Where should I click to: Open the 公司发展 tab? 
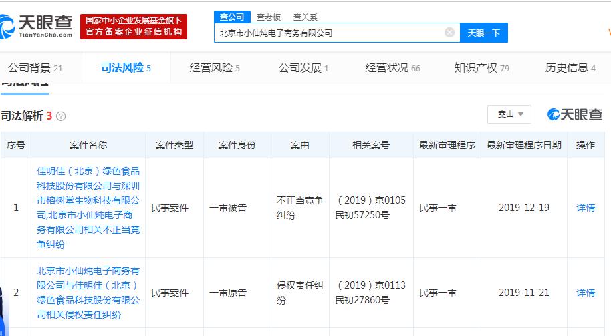tap(303, 68)
